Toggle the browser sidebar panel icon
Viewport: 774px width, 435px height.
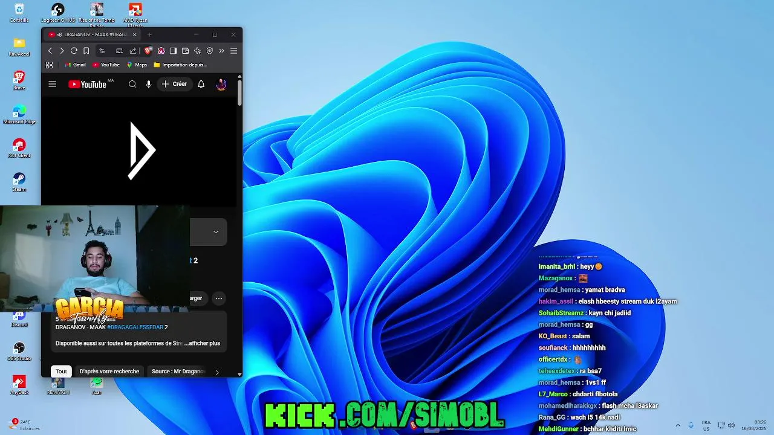174,51
